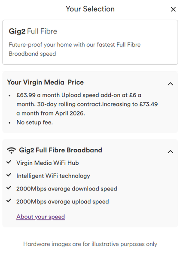180x257 pixels.
Task: Open the About your speed link
Action: click(x=40, y=217)
